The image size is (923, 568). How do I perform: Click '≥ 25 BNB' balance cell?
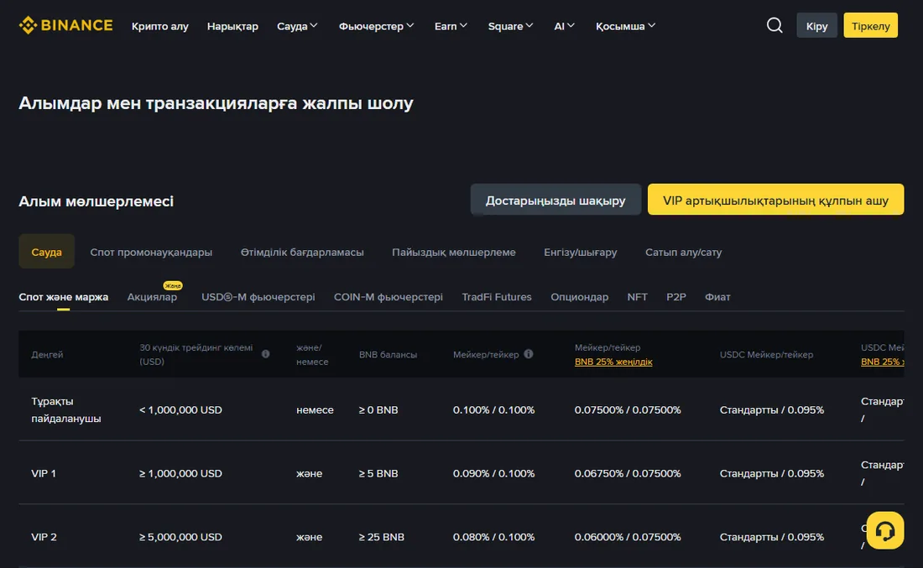click(382, 537)
